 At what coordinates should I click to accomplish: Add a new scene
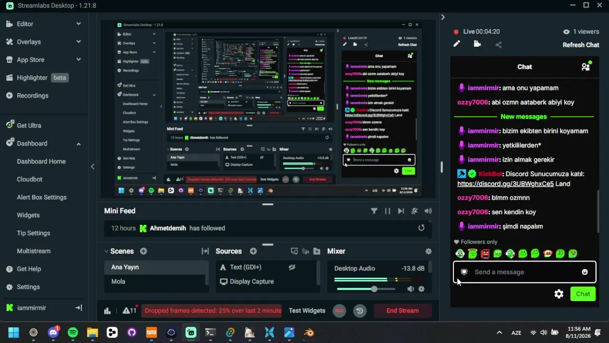[x=143, y=251]
